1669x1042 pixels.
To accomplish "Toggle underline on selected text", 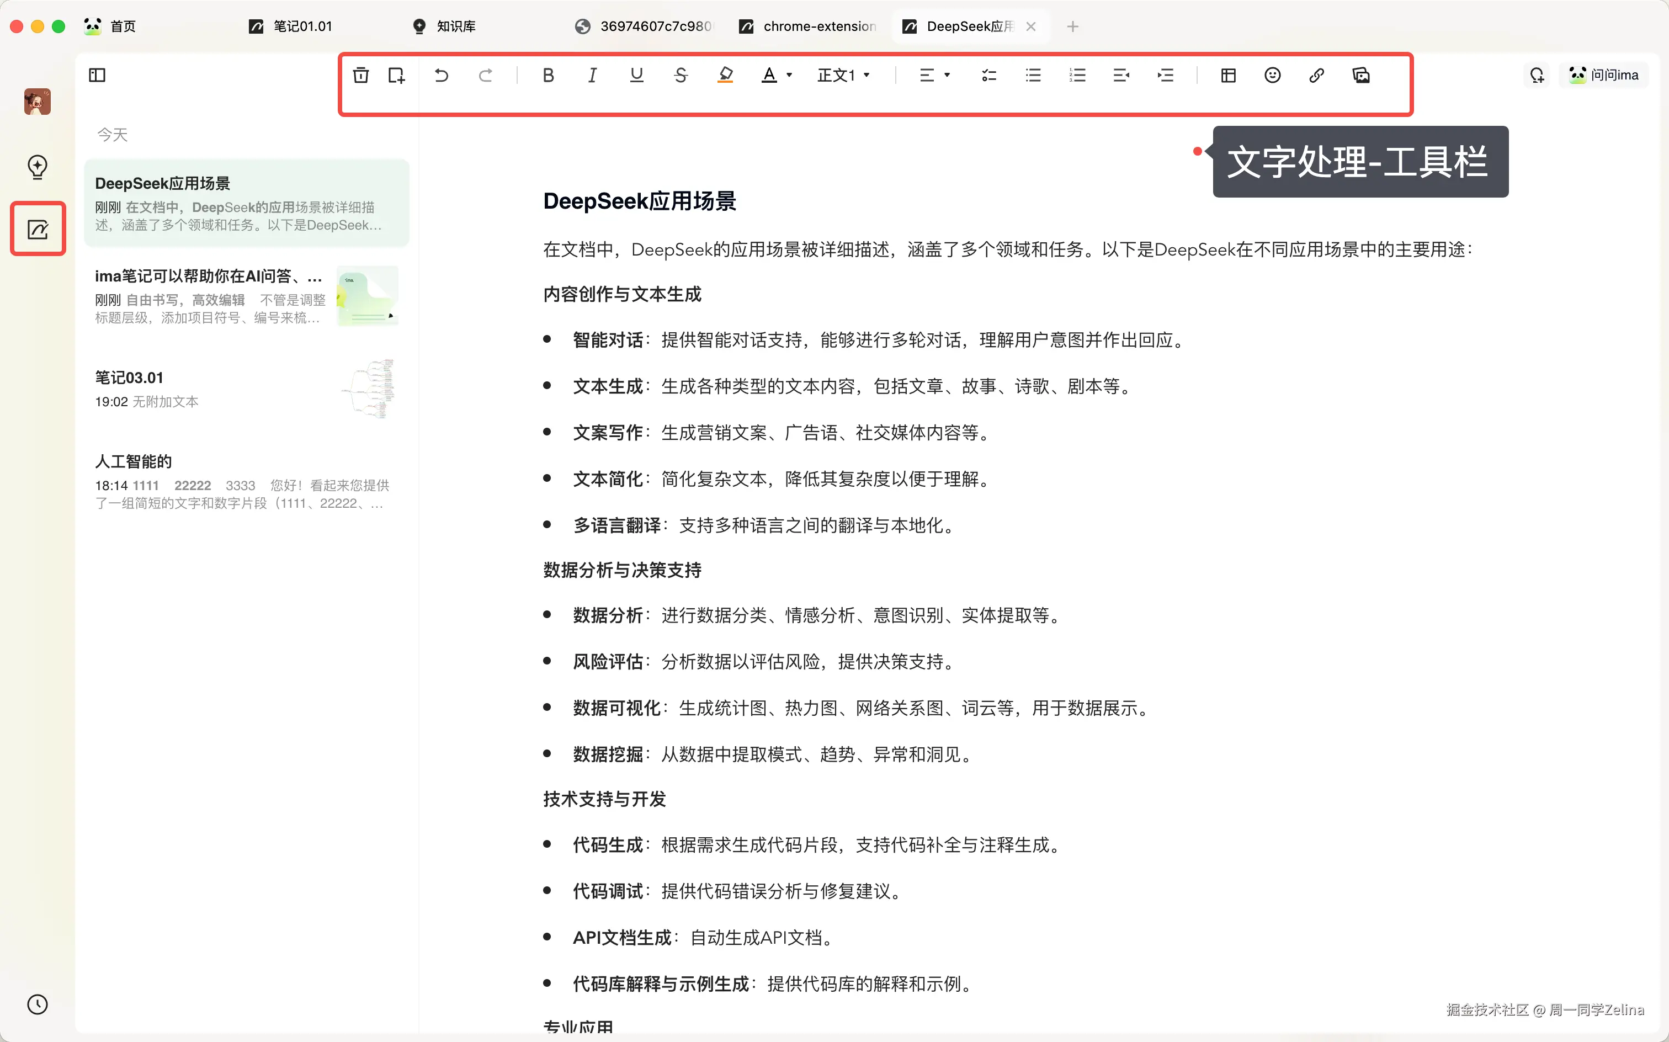I will pyautogui.click(x=635, y=75).
